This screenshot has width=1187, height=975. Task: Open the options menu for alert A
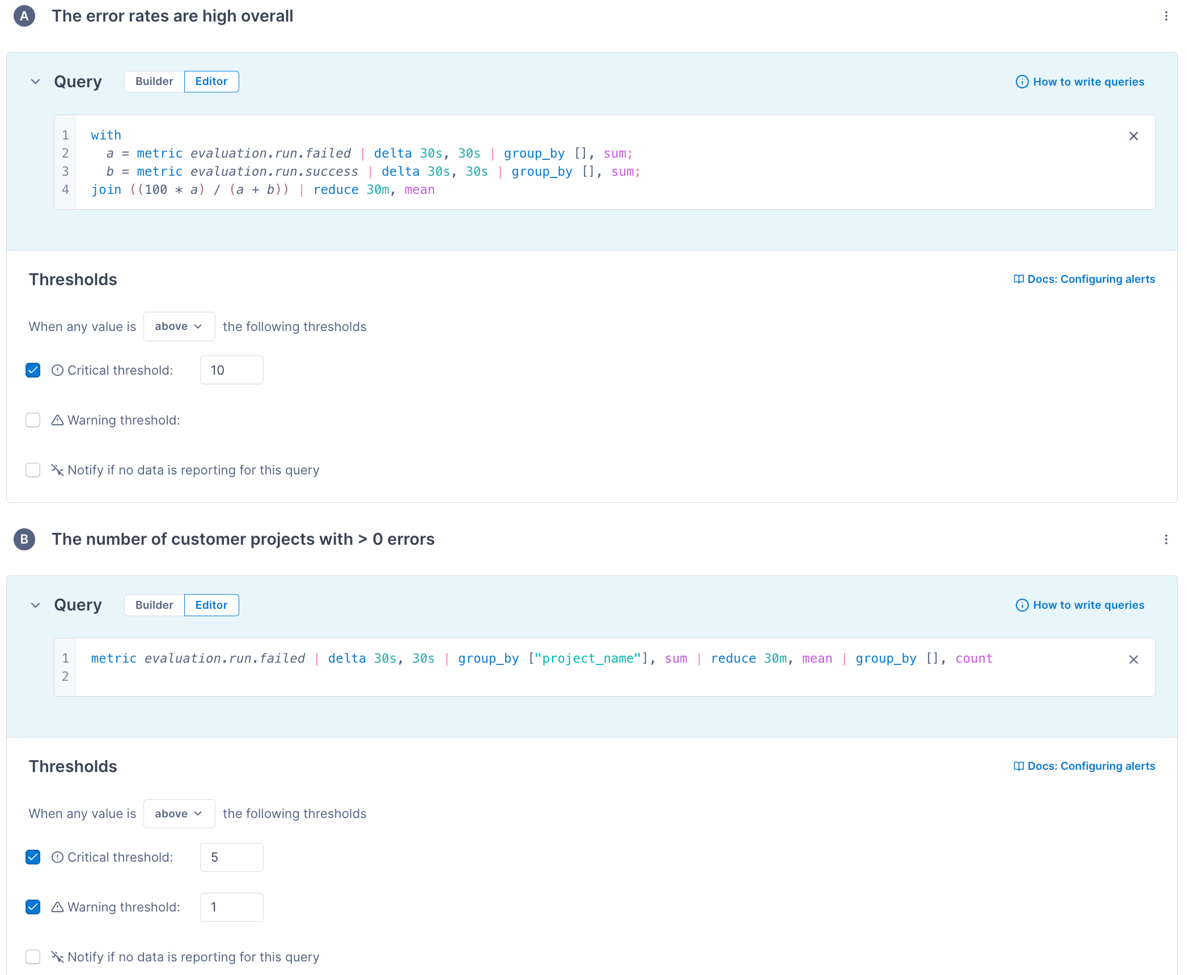pyautogui.click(x=1166, y=16)
